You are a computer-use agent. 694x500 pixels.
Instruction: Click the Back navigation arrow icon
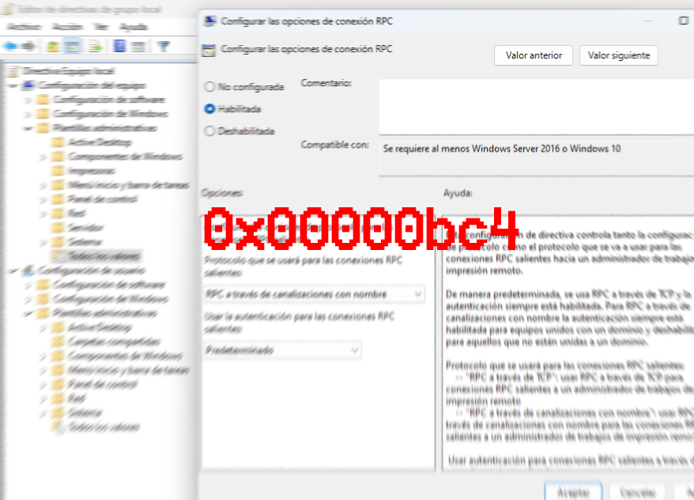click(10, 44)
